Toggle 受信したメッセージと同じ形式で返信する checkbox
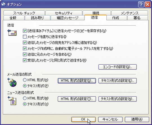The height and width of the screenshot is (125, 152). pos(24,60)
